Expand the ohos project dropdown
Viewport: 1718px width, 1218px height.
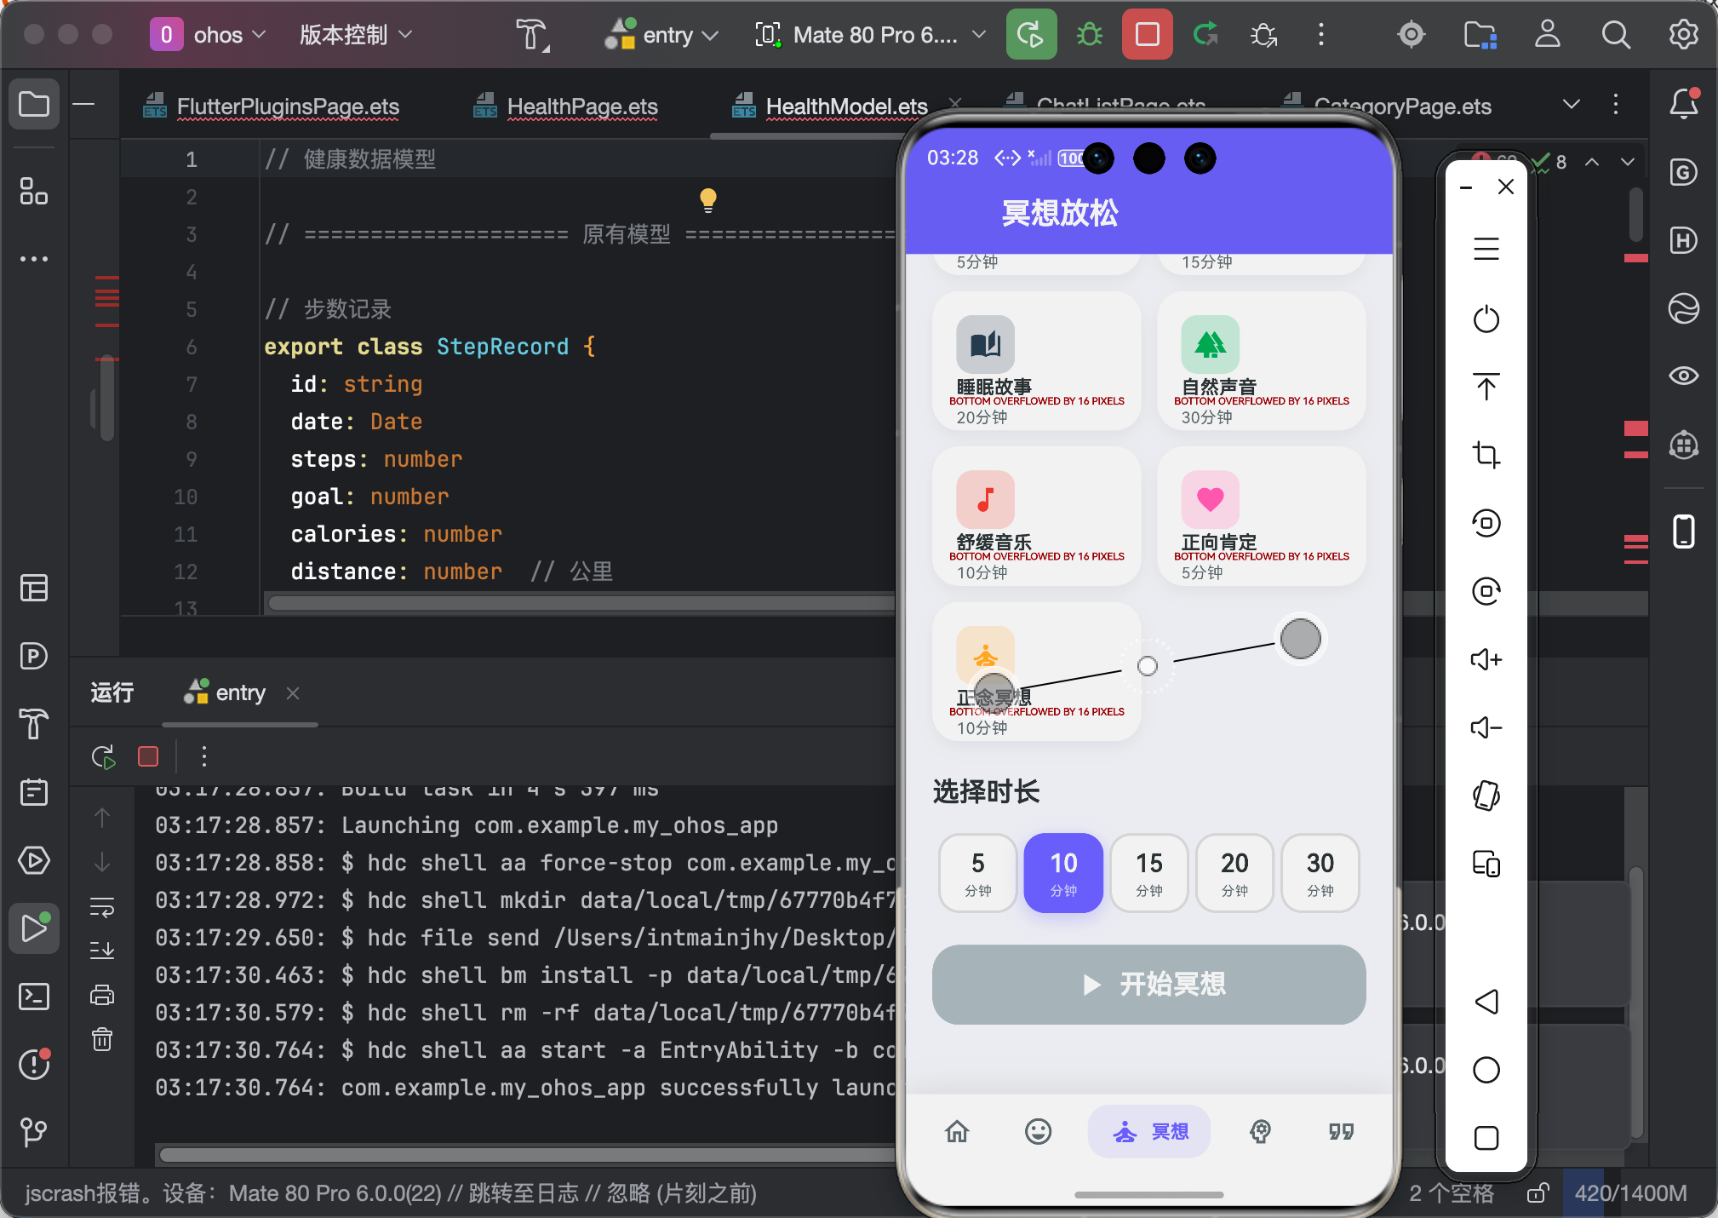tap(209, 35)
